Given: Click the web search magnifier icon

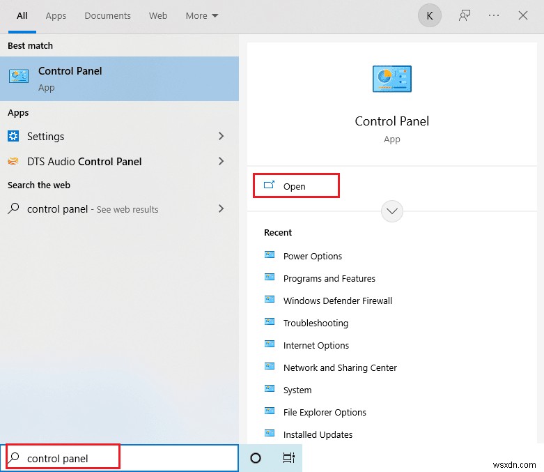Looking at the screenshot, I should (13, 208).
